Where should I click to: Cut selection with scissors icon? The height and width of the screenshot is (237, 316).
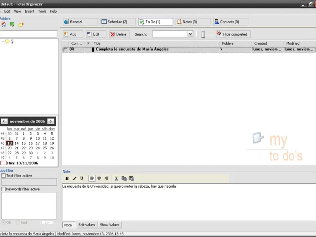click(x=116, y=179)
